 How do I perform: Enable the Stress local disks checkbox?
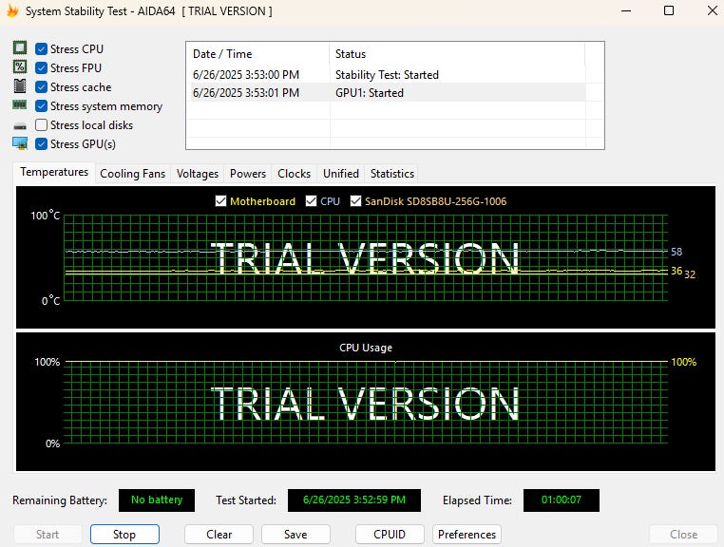click(x=42, y=125)
